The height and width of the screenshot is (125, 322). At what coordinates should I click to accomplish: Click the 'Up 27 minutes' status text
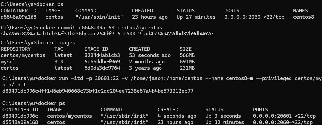pos(196,17)
